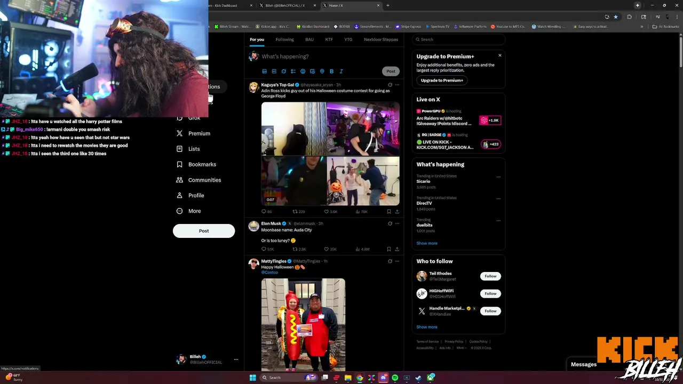Switch to the BAU list tab

pos(309,39)
